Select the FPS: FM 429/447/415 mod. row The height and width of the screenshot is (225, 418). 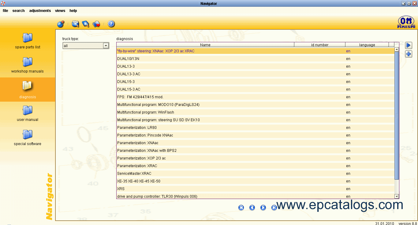point(256,97)
